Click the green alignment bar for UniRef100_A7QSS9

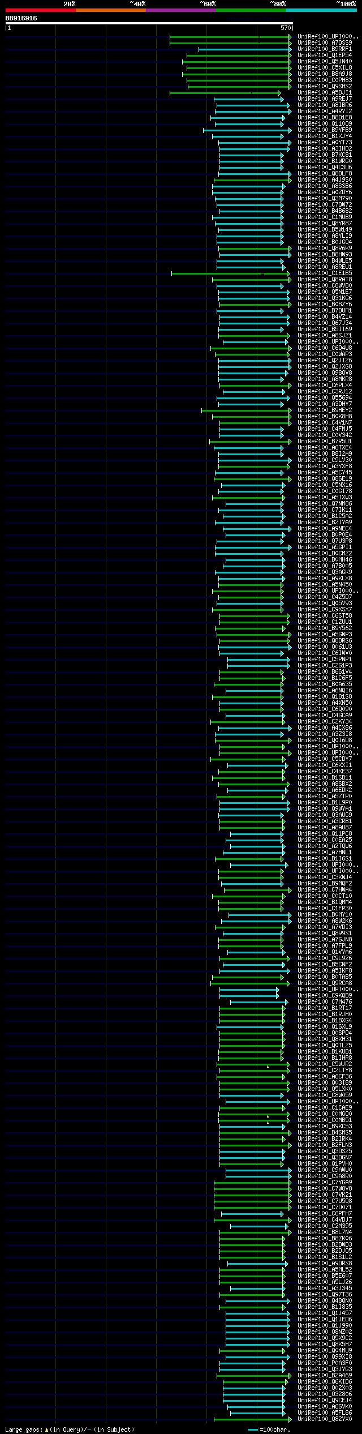pos(231,43)
